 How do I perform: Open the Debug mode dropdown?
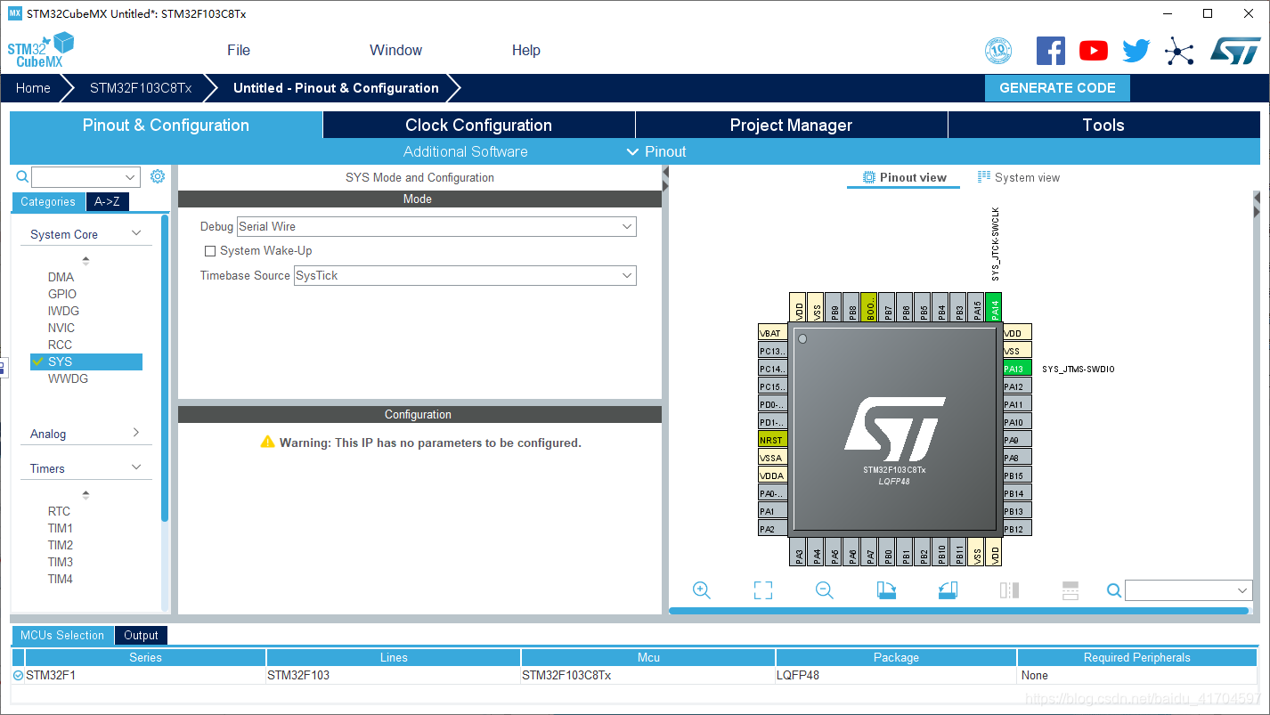(x=627, y=226)
